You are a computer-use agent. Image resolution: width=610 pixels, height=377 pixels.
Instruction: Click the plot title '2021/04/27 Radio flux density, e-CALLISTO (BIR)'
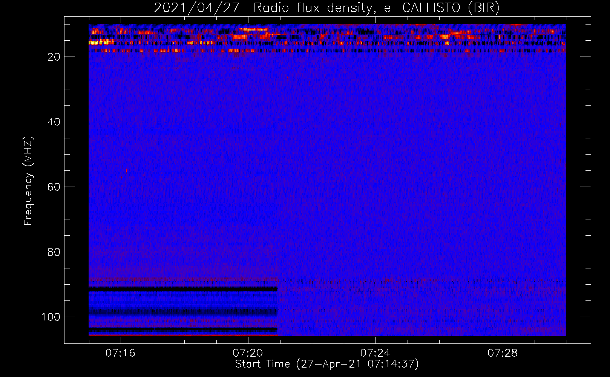[x=327, y=8]
